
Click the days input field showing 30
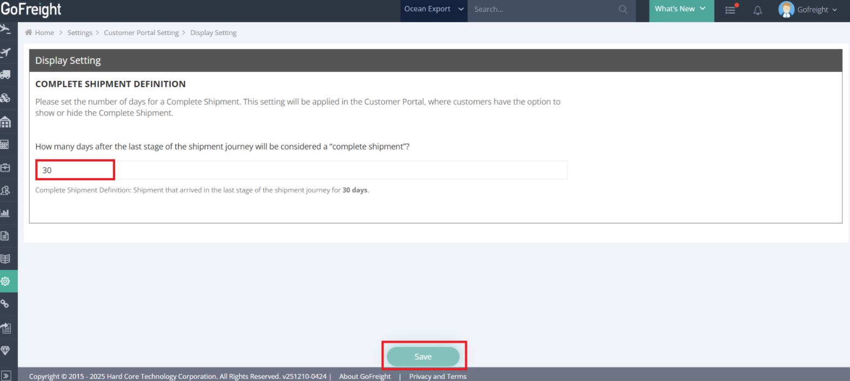76,170
